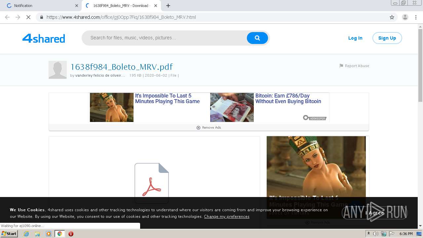Click the 'Bitcoin: Earn £786/Day' ad headline

[288, 99]
